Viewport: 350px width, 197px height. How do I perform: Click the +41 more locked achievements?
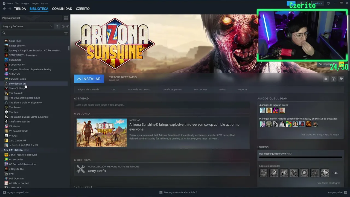[335, 173]
